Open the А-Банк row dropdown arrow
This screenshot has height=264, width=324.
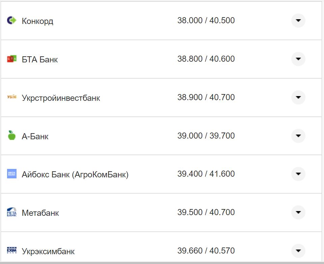point(298,136)
